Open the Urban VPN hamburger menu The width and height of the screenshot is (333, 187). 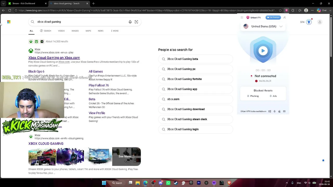pyautogui.click(x=242, y=18)
